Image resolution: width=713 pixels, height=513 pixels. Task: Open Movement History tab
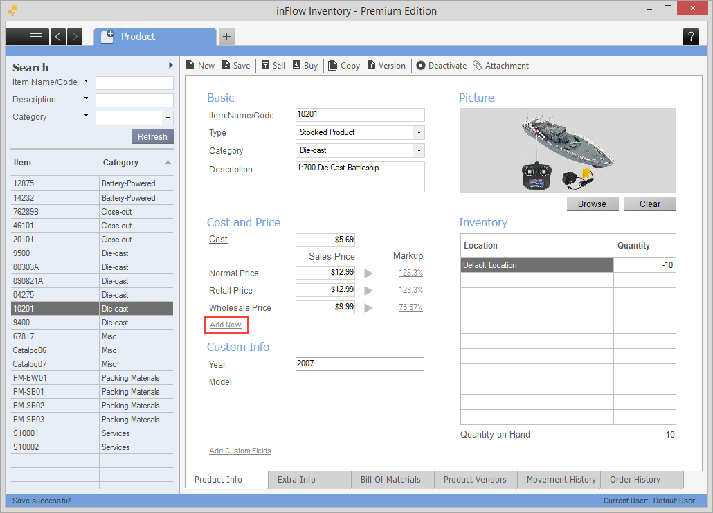559,480
